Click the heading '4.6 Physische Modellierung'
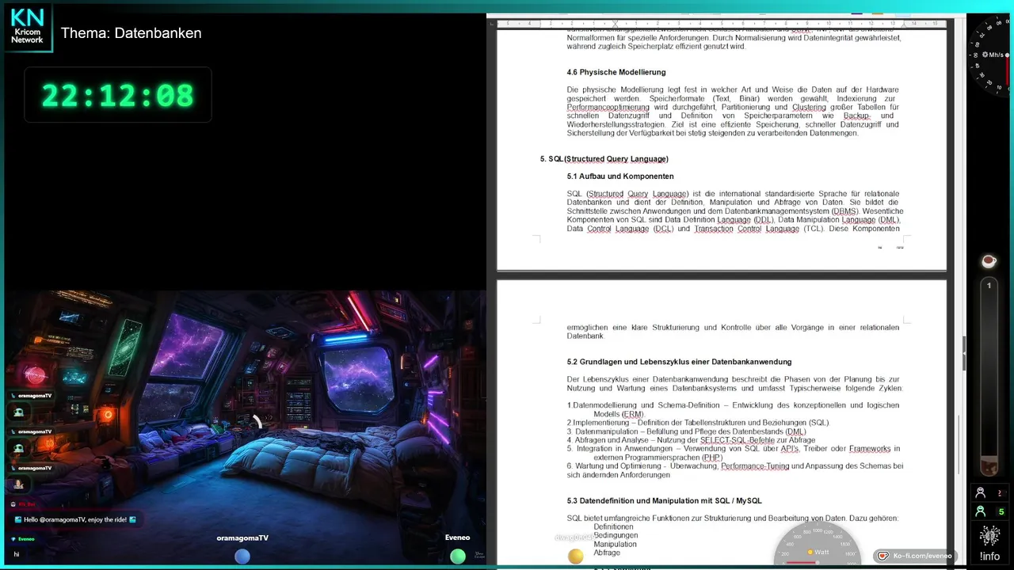This screenshot has width=1014, height=570. pos(616,72)
